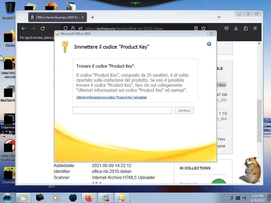
Task: Close the Microsoft Office 2010 dialog
Action: (211, 34)
